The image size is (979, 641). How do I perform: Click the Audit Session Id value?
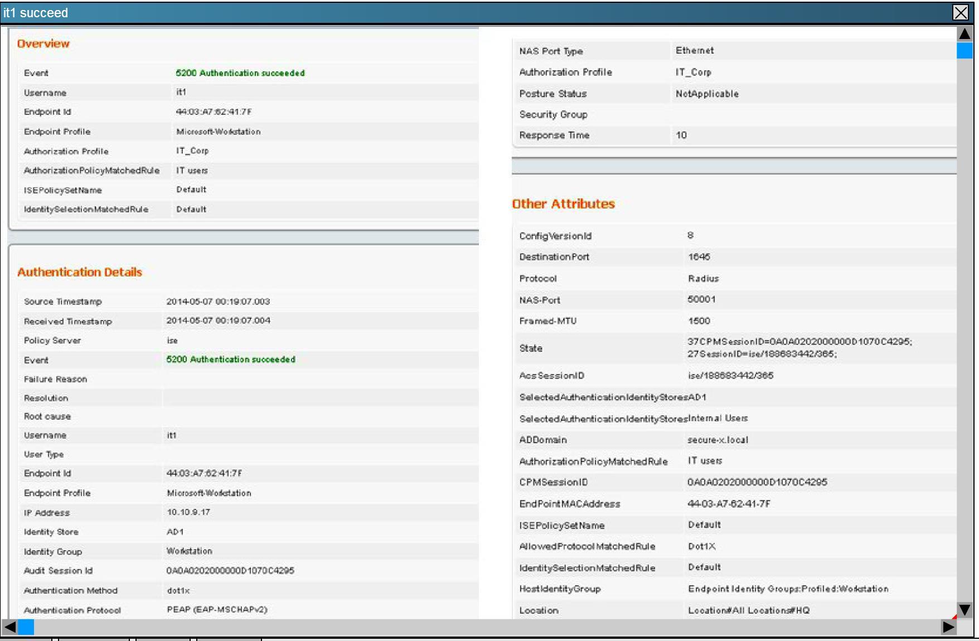230,570
